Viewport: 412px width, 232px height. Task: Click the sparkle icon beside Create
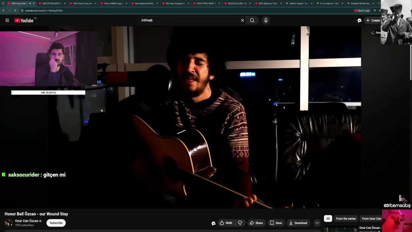click(x=360, y=20)
